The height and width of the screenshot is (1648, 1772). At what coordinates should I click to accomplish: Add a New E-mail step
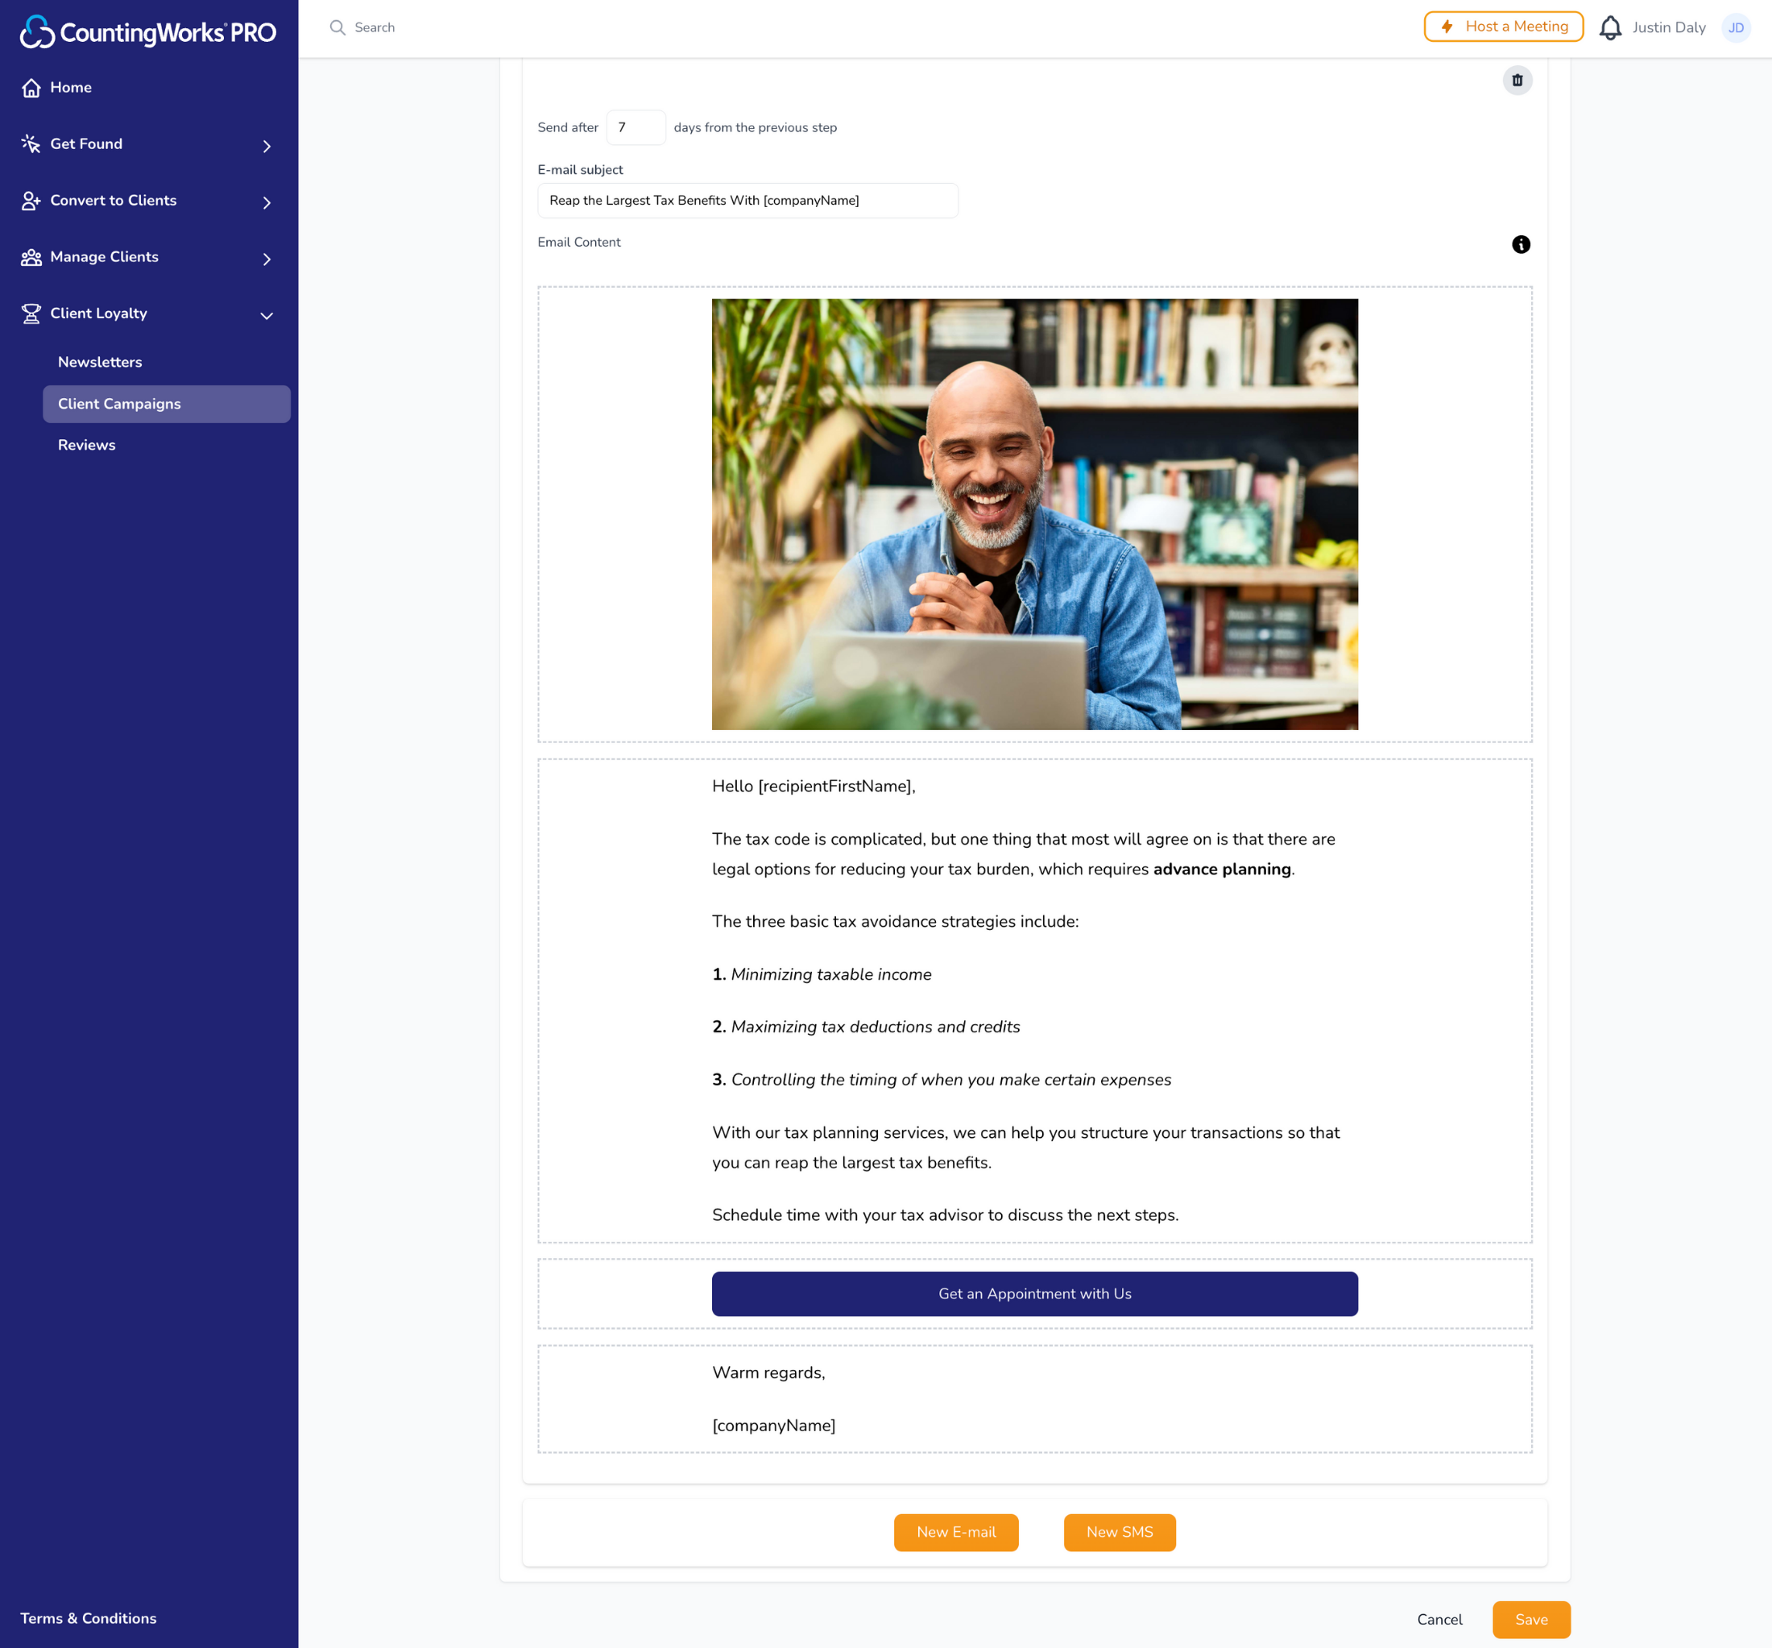pos(955,1532)
